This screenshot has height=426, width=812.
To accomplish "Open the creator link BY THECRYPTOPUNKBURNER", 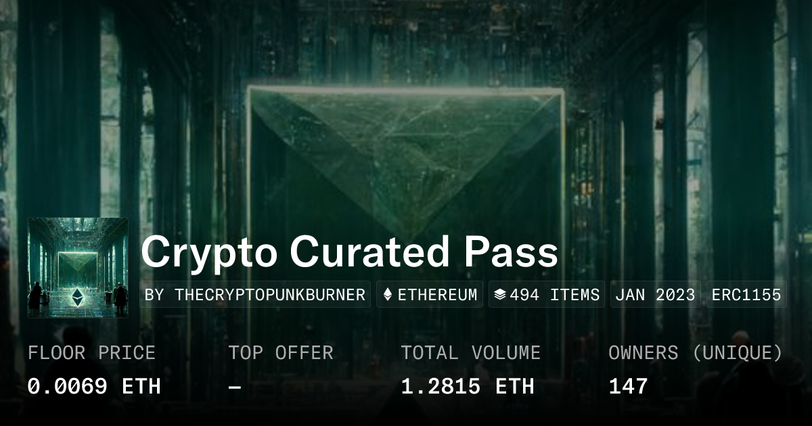I will [255, 295].
